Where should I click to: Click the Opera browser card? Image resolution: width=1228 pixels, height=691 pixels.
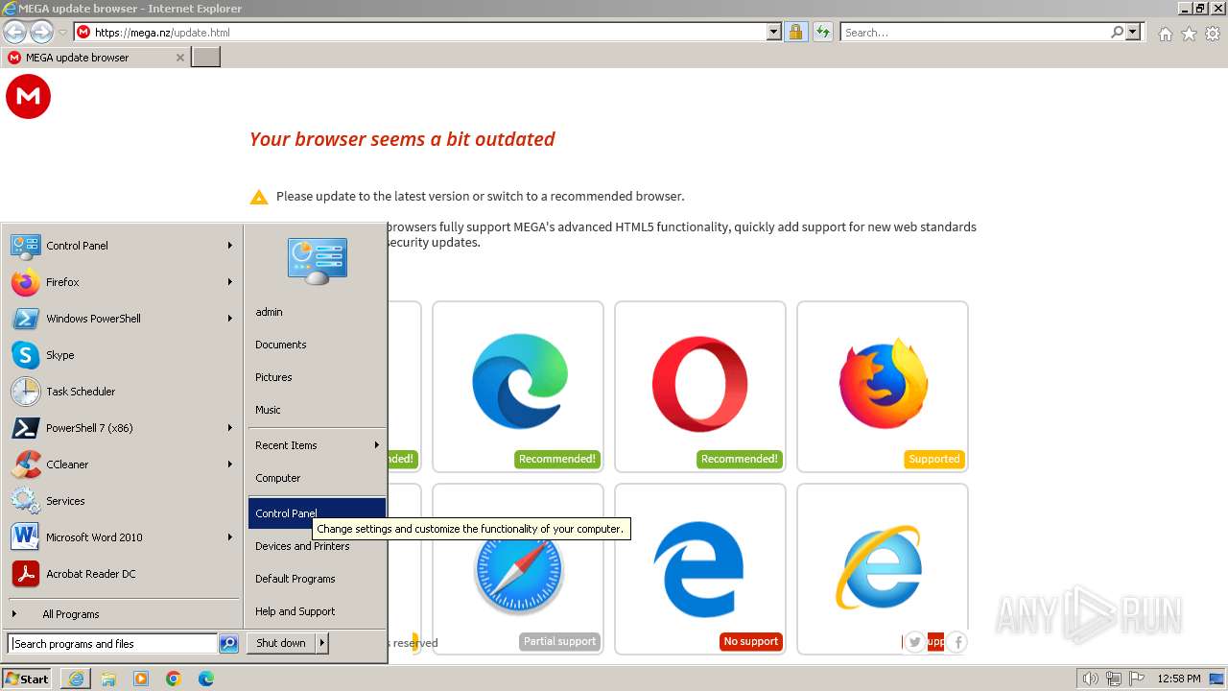pyautogui.click(x=700, y=387)
